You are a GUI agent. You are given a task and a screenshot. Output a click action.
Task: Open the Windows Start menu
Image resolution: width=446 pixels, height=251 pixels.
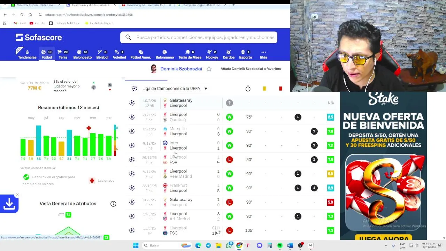(x=136, y=245)
